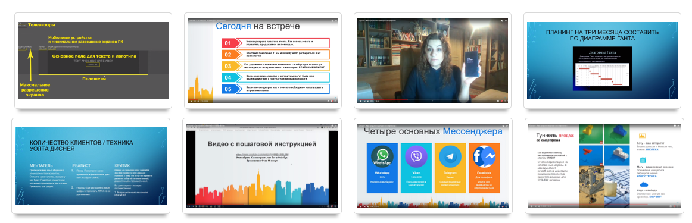Open fullscreen on the woman's video

point(506,102)
